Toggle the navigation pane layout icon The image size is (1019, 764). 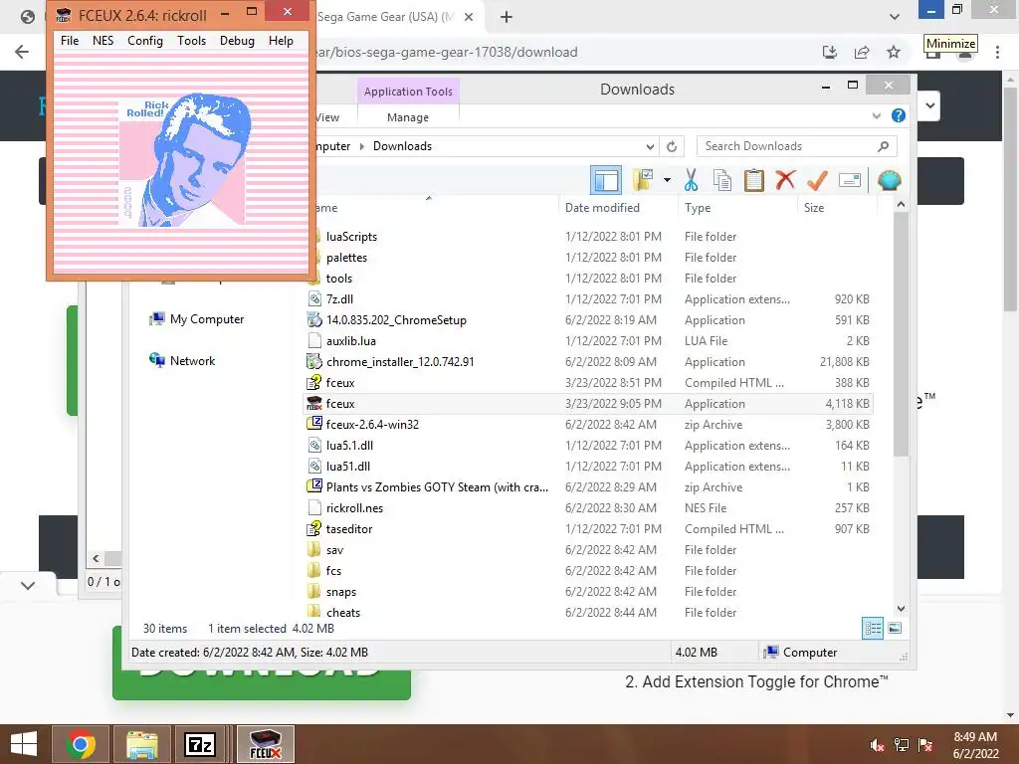point(606,180)
